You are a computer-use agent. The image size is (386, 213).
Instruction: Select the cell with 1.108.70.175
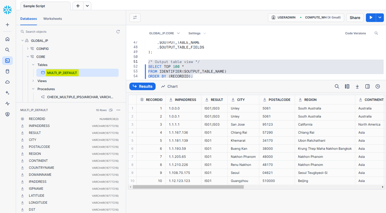pos(183,173)
